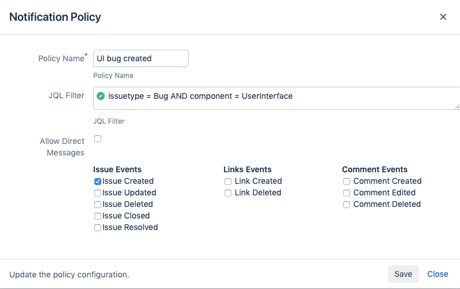Screen dimensions: 460x289
Task: Click the green JQL valid checkmark icon
Action: [101, 96]
